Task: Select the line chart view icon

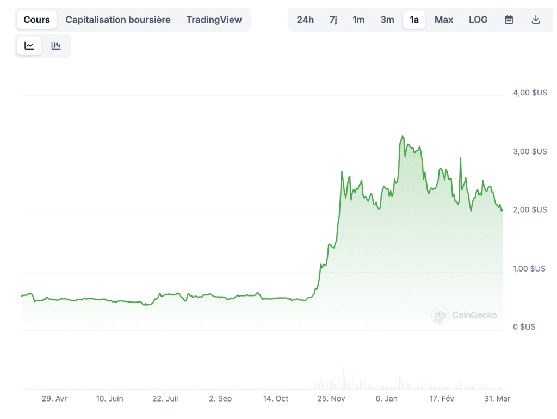Action: point(29,46)
